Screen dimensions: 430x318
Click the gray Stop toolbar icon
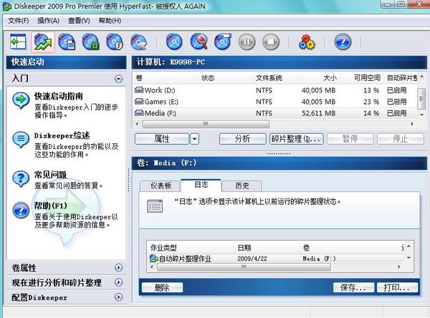[x=271, y=42]
